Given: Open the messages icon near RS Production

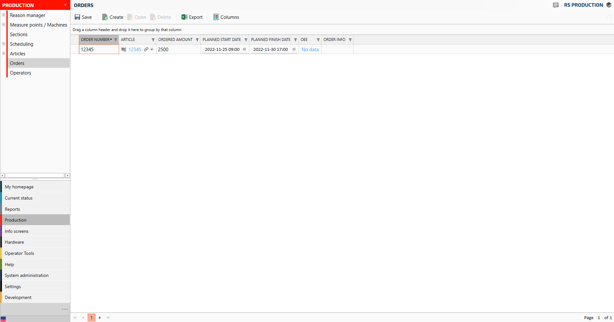Looking at the screenshot, I should coord(556,5).
